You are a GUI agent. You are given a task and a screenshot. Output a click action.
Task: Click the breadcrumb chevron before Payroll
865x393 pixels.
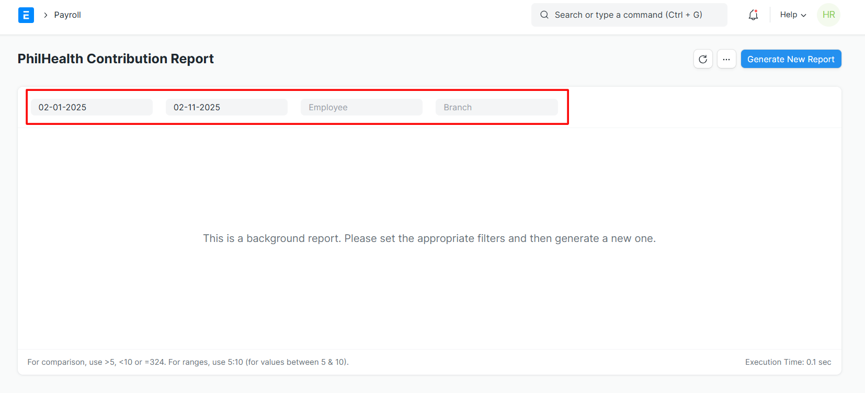[x=45, y=15]
